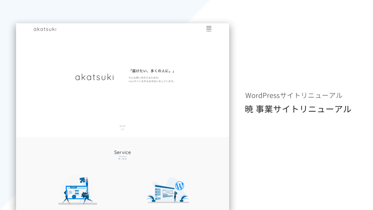Click the blue underline beneath the Service heading
The image size is (373, 210).
click(x=122, y=156)
